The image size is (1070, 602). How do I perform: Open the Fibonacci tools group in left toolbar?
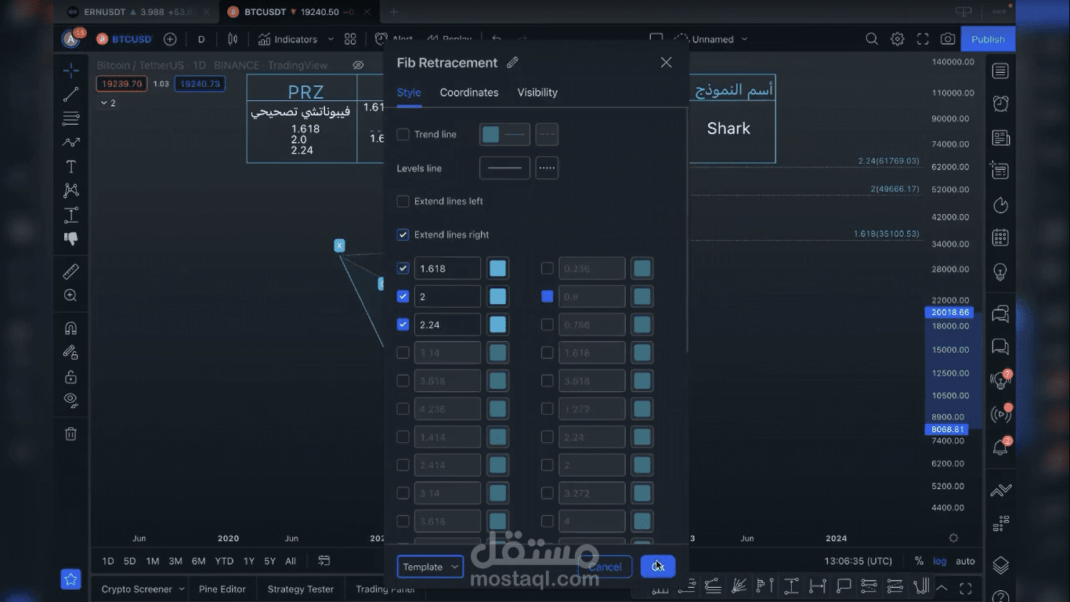70,118
